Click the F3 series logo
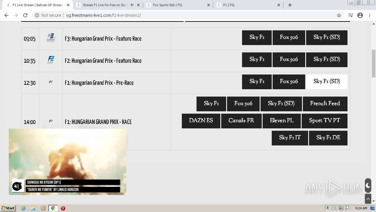Screen dimensions: 376x212 pyautogui.click(x=51, y=38)
